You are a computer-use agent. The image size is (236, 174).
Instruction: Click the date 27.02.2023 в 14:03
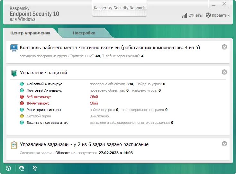pos(116,153)
